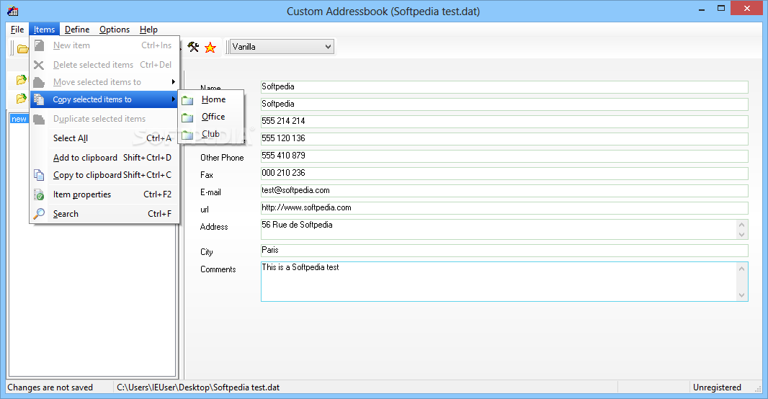Close the Custom Addressbook window
Screen dimensions: 768x399
pyautogui.click(x=747, y=9)
